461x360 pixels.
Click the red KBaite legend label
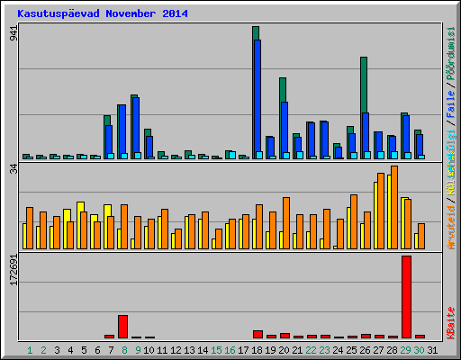(x=451, y=322)
